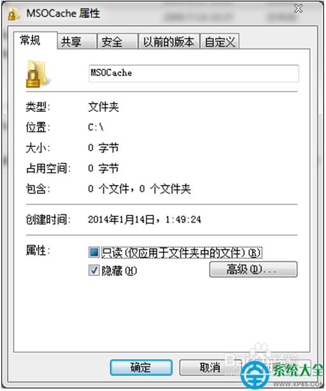The width and height of the screenshot is (326, 391).
Task: Confirm with the 确定 button
Action: pos(141,367)
